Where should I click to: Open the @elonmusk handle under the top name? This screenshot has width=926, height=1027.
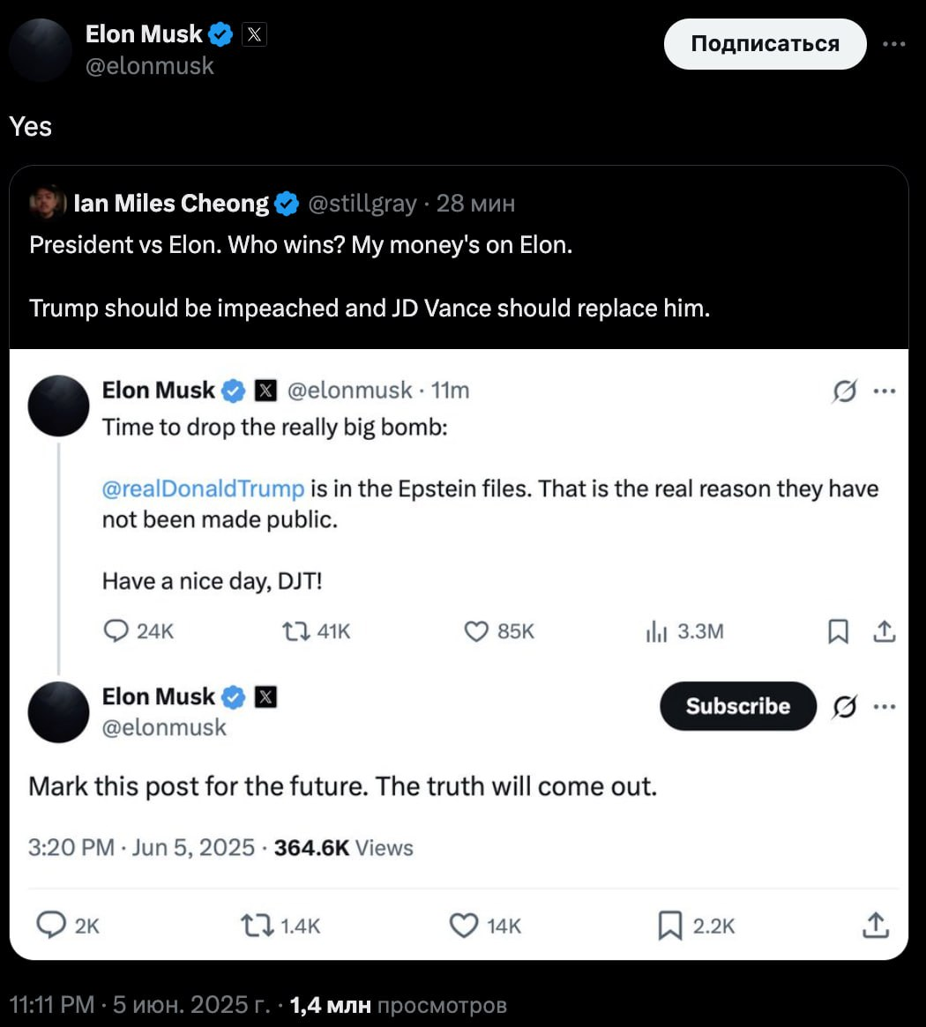point(150,65)
